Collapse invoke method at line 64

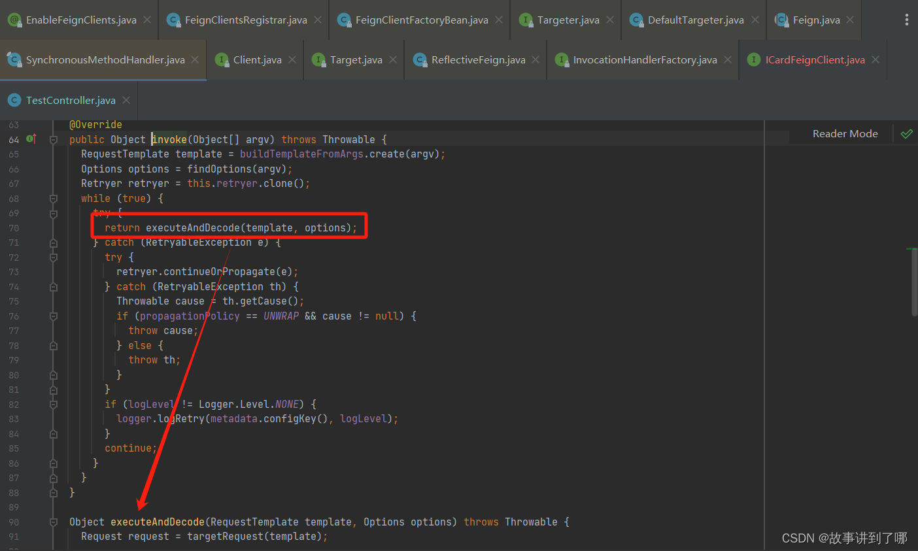click(x=54, y=140)
